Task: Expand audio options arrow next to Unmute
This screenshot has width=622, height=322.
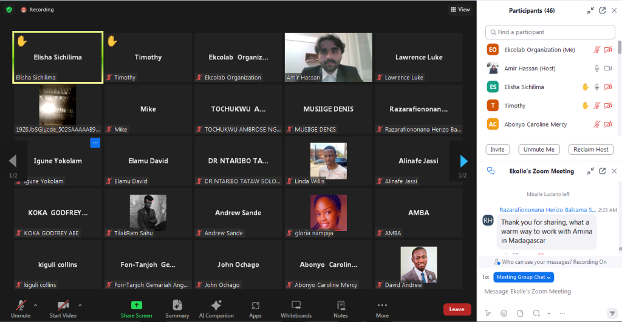Action: click(35, 305)
